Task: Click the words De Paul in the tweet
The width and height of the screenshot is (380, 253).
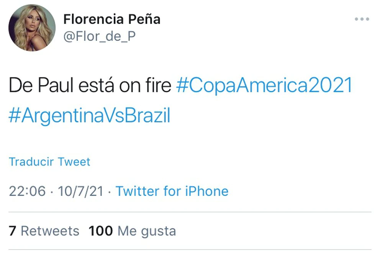Action: (x=36, y=86)
